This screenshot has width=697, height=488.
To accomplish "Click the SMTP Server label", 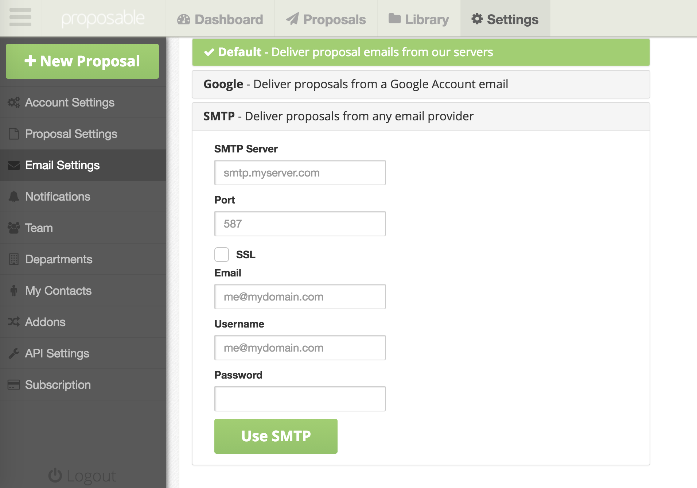I will pyautogui.click(x=246, y=149).
